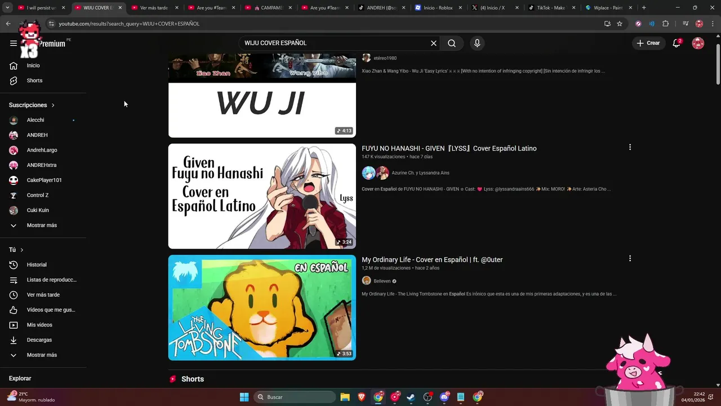Open the Living Tombstone lion thumbnail

pos(262,307)
